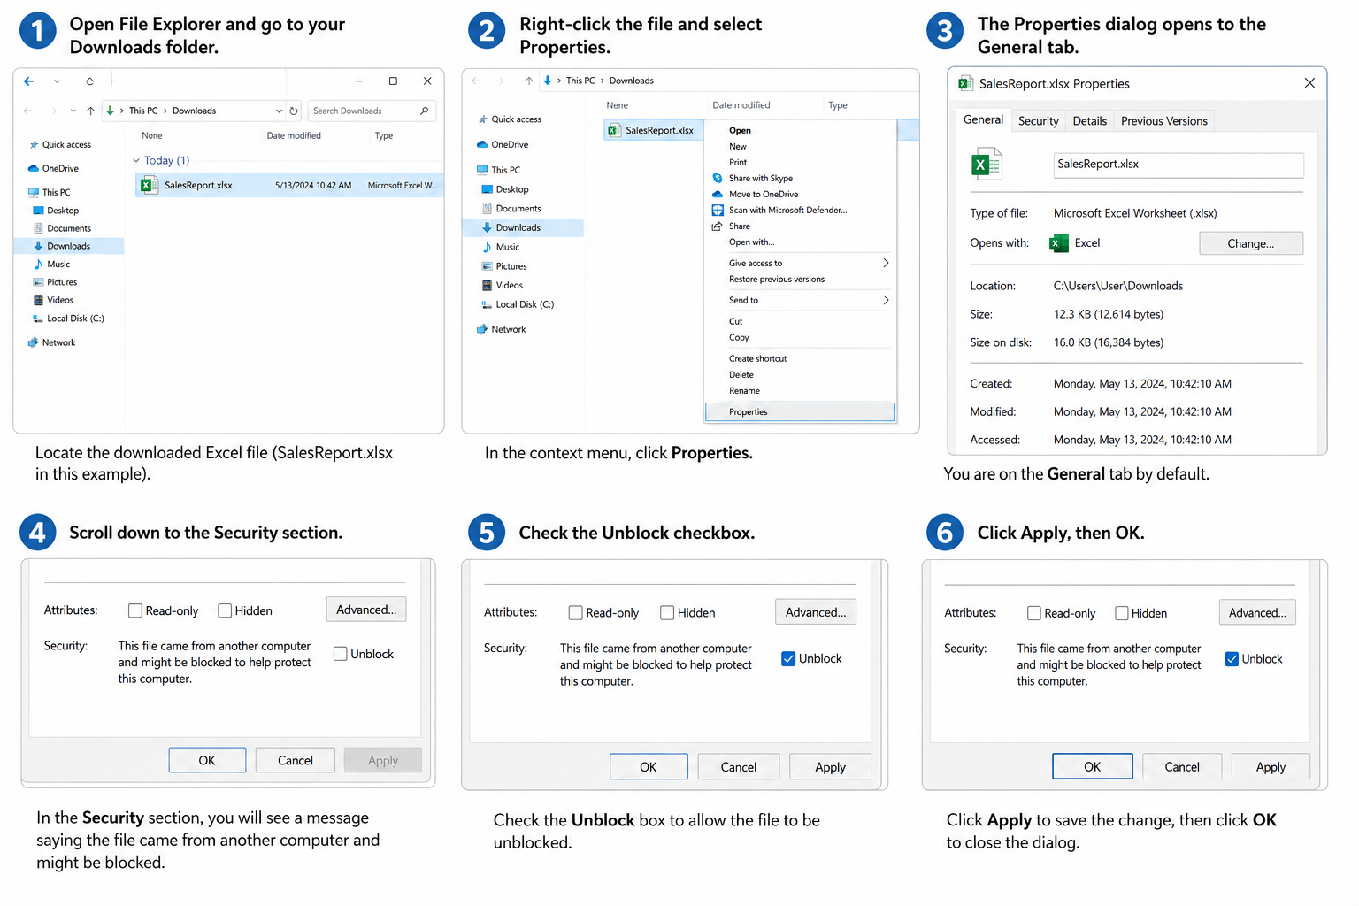Collapse the Today (1) group in the file list

pyautogui.click(x=136, y=160)
